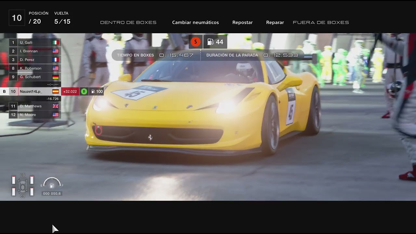Select the I. Brennan leaderboard row
416x234 pixels.
35,51
